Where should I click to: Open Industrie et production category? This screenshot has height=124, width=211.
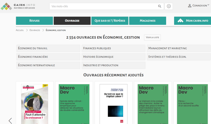(x=113, y=65)
